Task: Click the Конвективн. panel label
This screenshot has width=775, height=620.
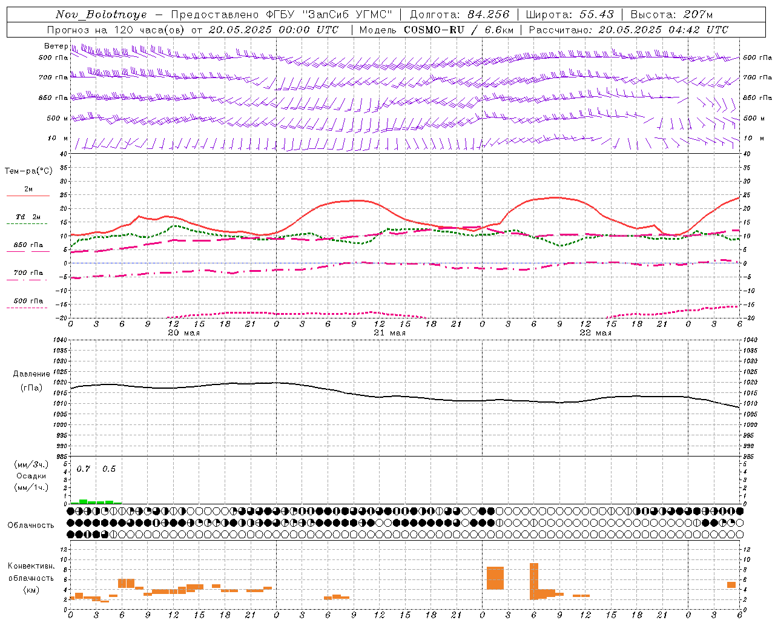Action: click(x=31, y=566)
